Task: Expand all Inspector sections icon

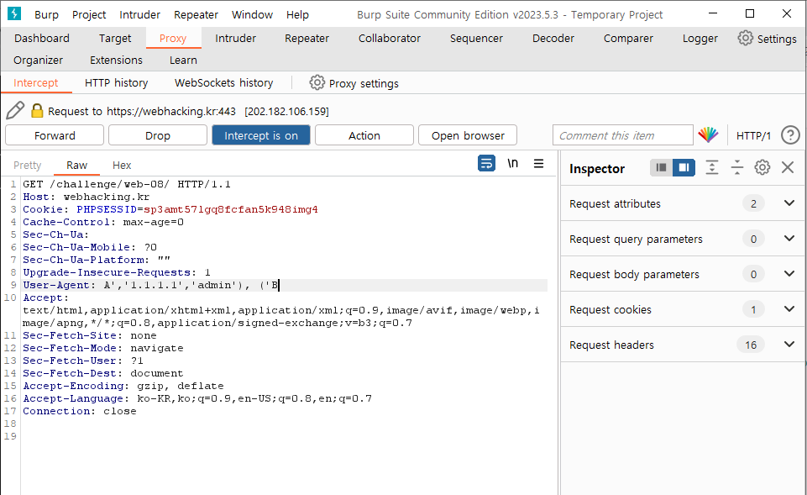Action: (712, 167)
